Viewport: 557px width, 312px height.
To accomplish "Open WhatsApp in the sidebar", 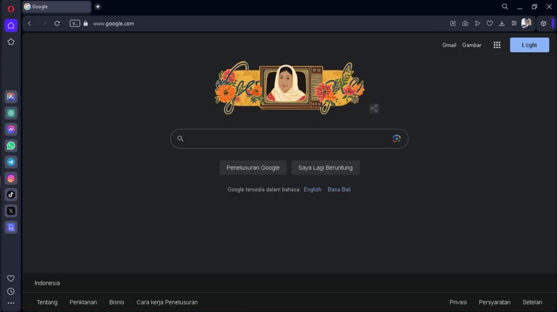I will 11,146.
